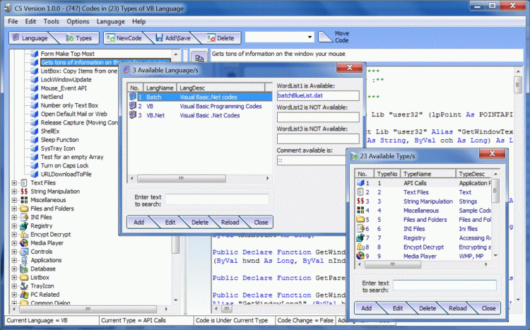The height and width of the screenshot is (330, 530).
Task: Click the Miscellaneous icon in the Types list
Action: [360, 211]
